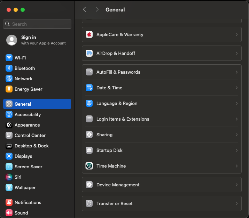Viewport: 249px width, 218px height.
Task: Open Control Center settings
Action: pyautogui.click(x=37, y=135)
